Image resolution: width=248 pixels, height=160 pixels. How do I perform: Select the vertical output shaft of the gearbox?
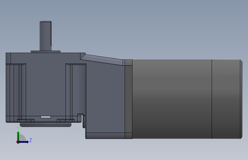(x=45, y=36)
